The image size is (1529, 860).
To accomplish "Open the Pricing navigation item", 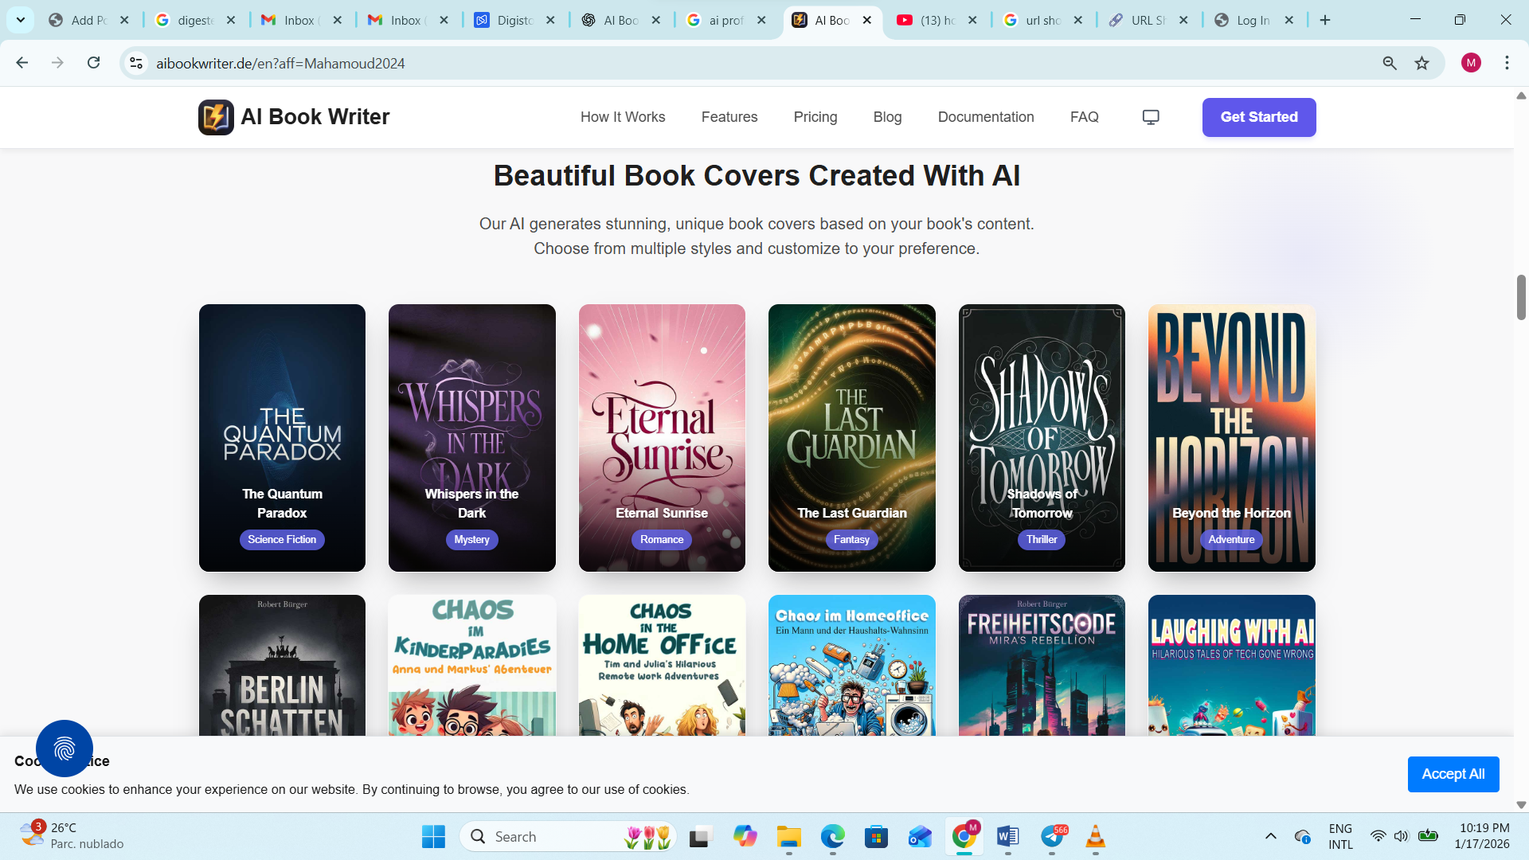I will [815, 117].
